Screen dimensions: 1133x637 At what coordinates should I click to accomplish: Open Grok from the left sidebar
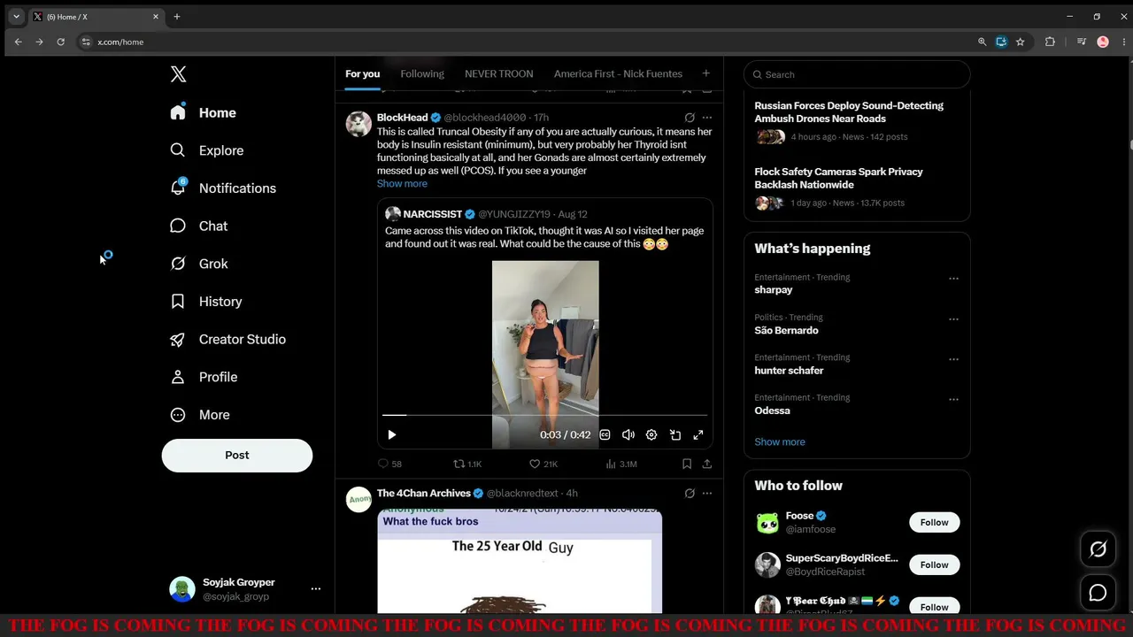[198, 264]
